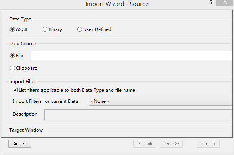Screen dimensions: 234x155
Task: Select the ASCII data type option
Action: coord(13,29)
